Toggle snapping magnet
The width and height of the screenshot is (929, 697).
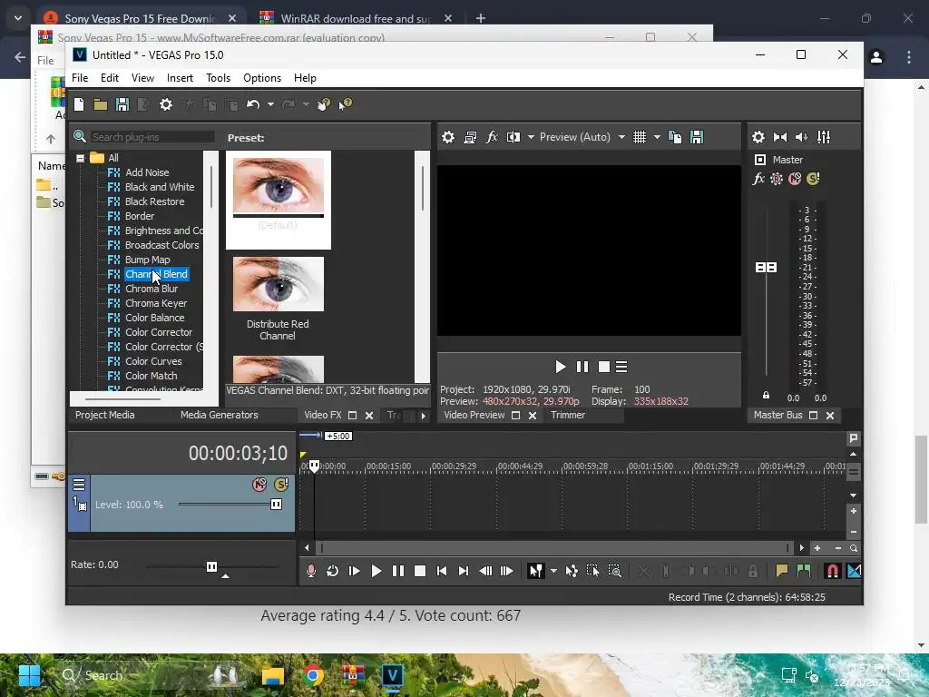(x=832, y=571)
